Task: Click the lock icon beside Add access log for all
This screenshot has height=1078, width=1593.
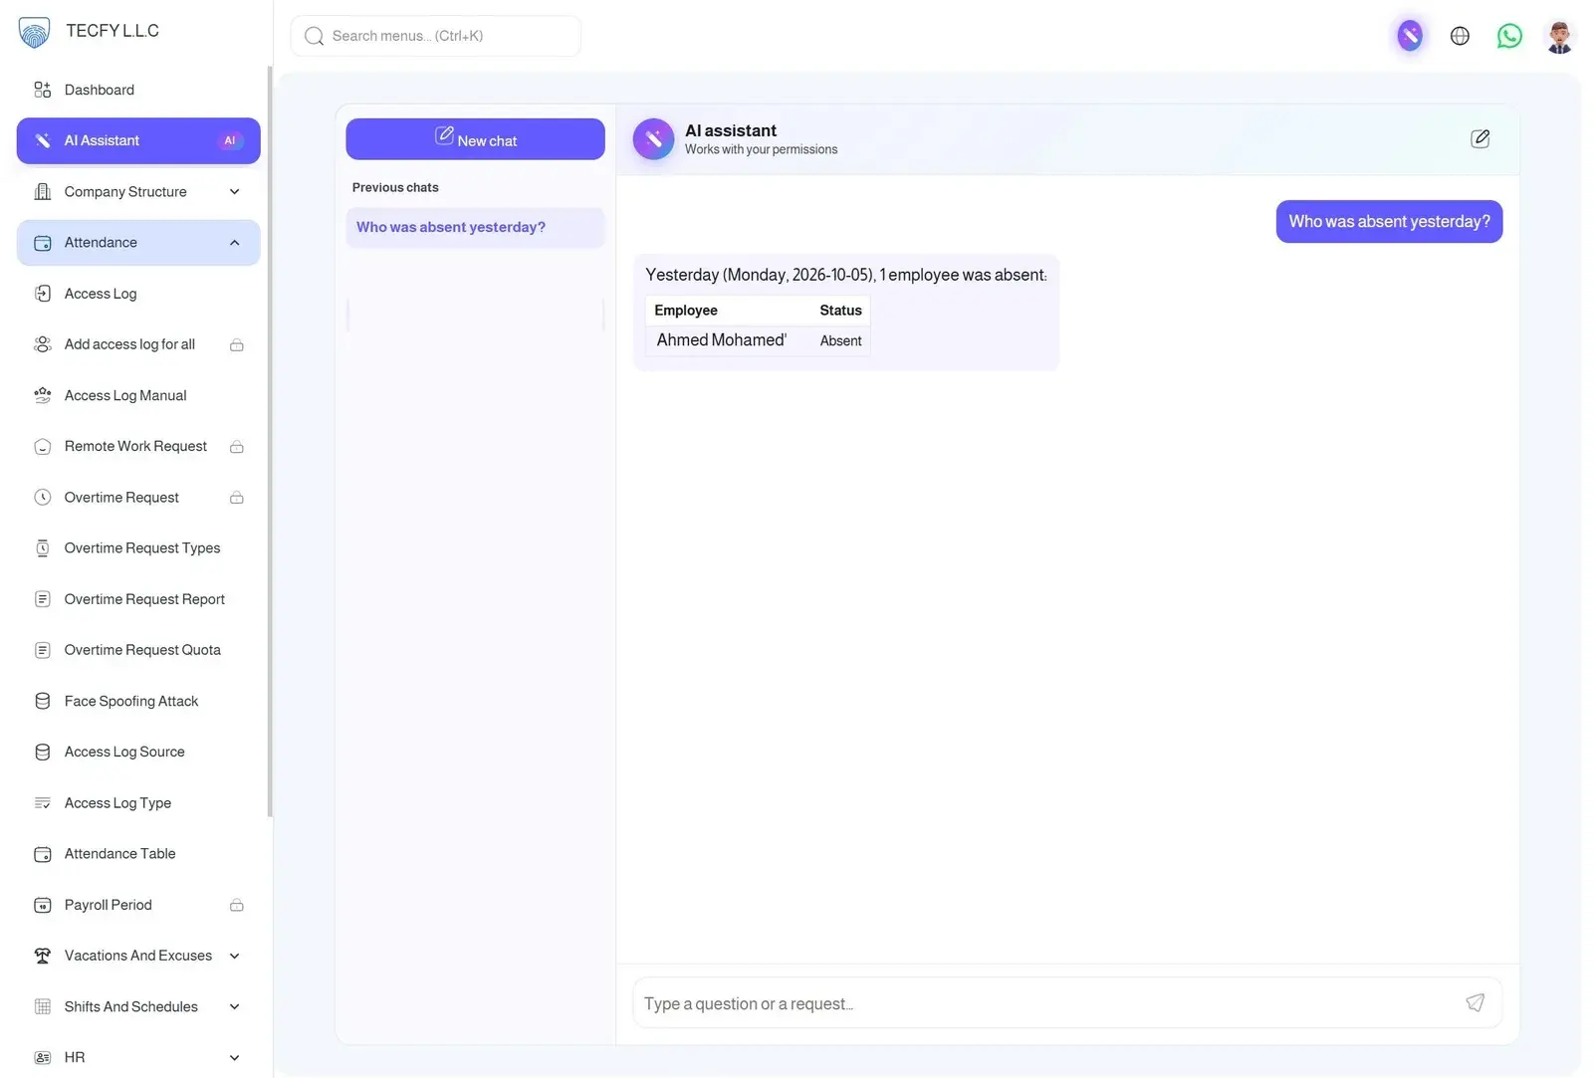Action: coord(237,345)
